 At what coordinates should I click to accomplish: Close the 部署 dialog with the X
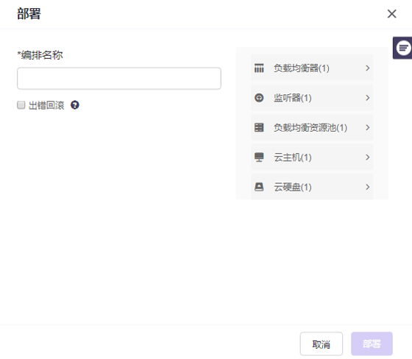(x=391, y=14)
